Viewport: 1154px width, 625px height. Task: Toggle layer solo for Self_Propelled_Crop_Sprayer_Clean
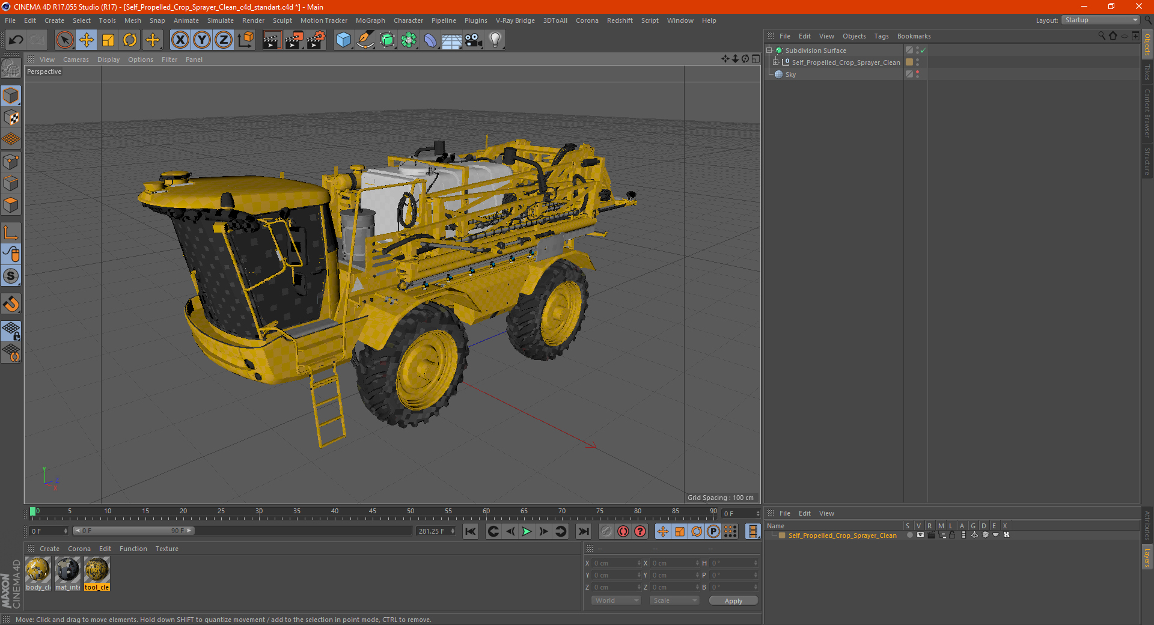pyautogui.click(x=909, y=535)
